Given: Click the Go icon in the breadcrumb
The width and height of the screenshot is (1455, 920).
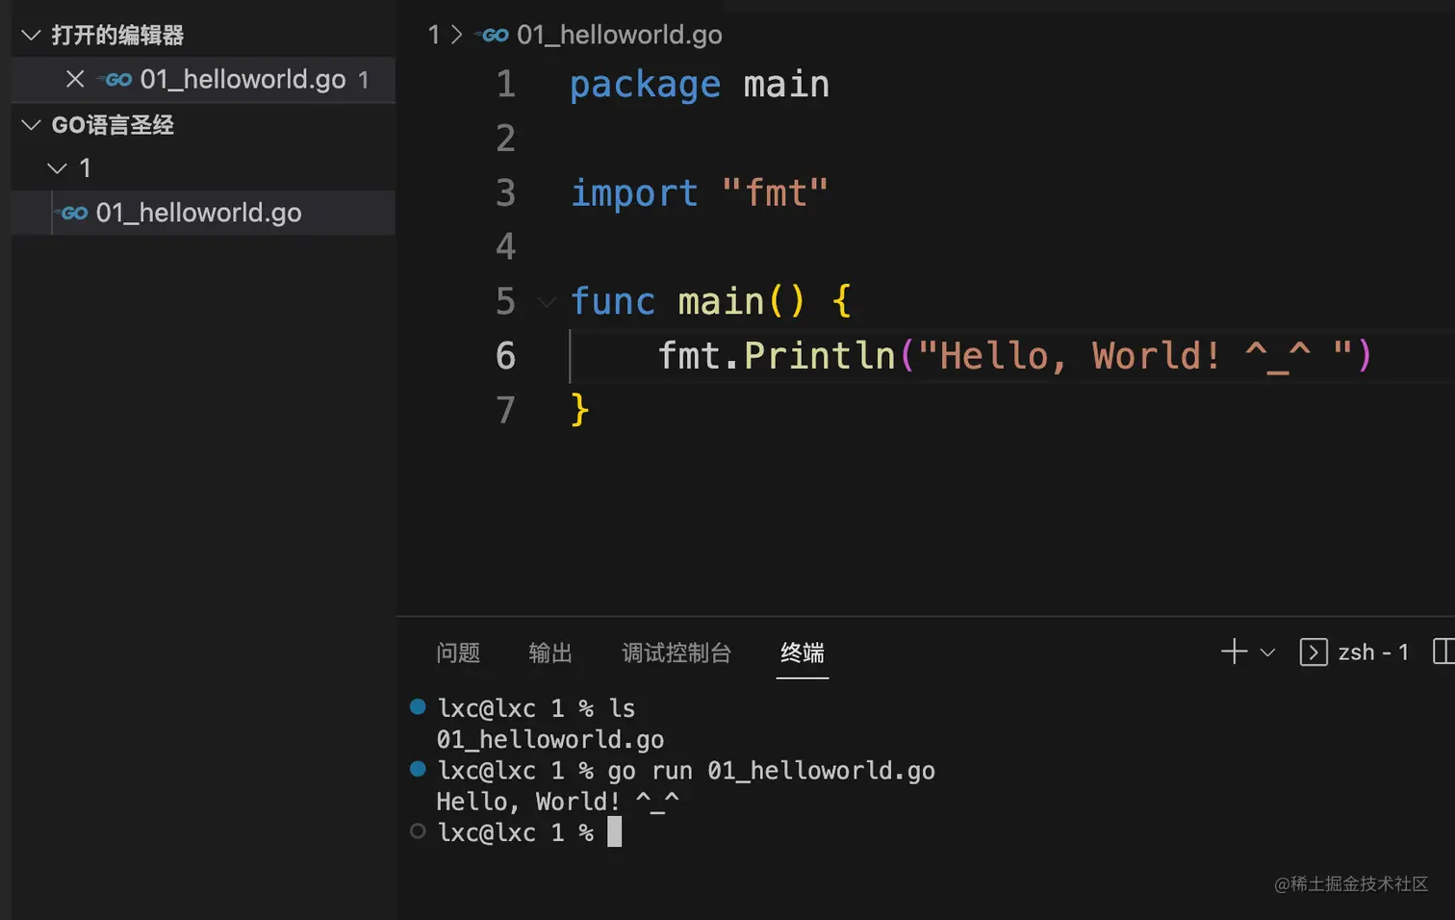Looking at the screenshot, I should tap(493, 36).
